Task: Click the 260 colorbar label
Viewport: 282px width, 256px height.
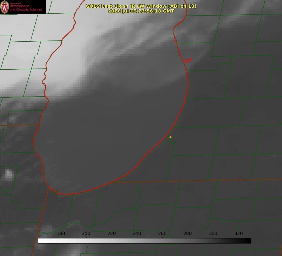Action: pos(162,233)
